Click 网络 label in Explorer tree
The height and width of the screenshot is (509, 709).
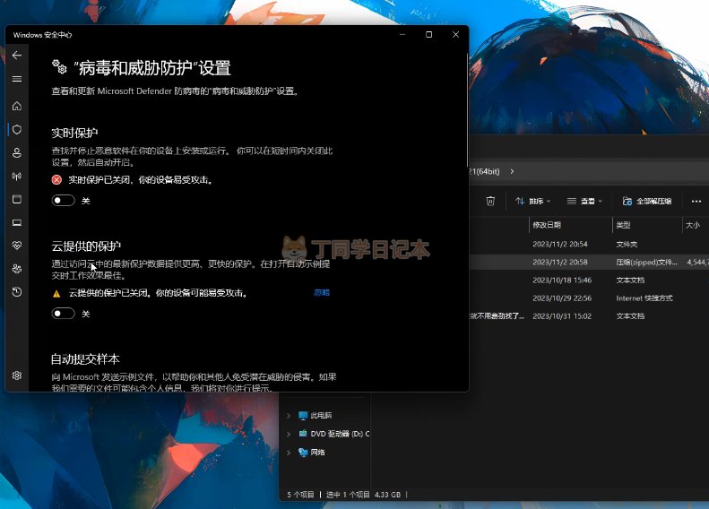(317, 452)
